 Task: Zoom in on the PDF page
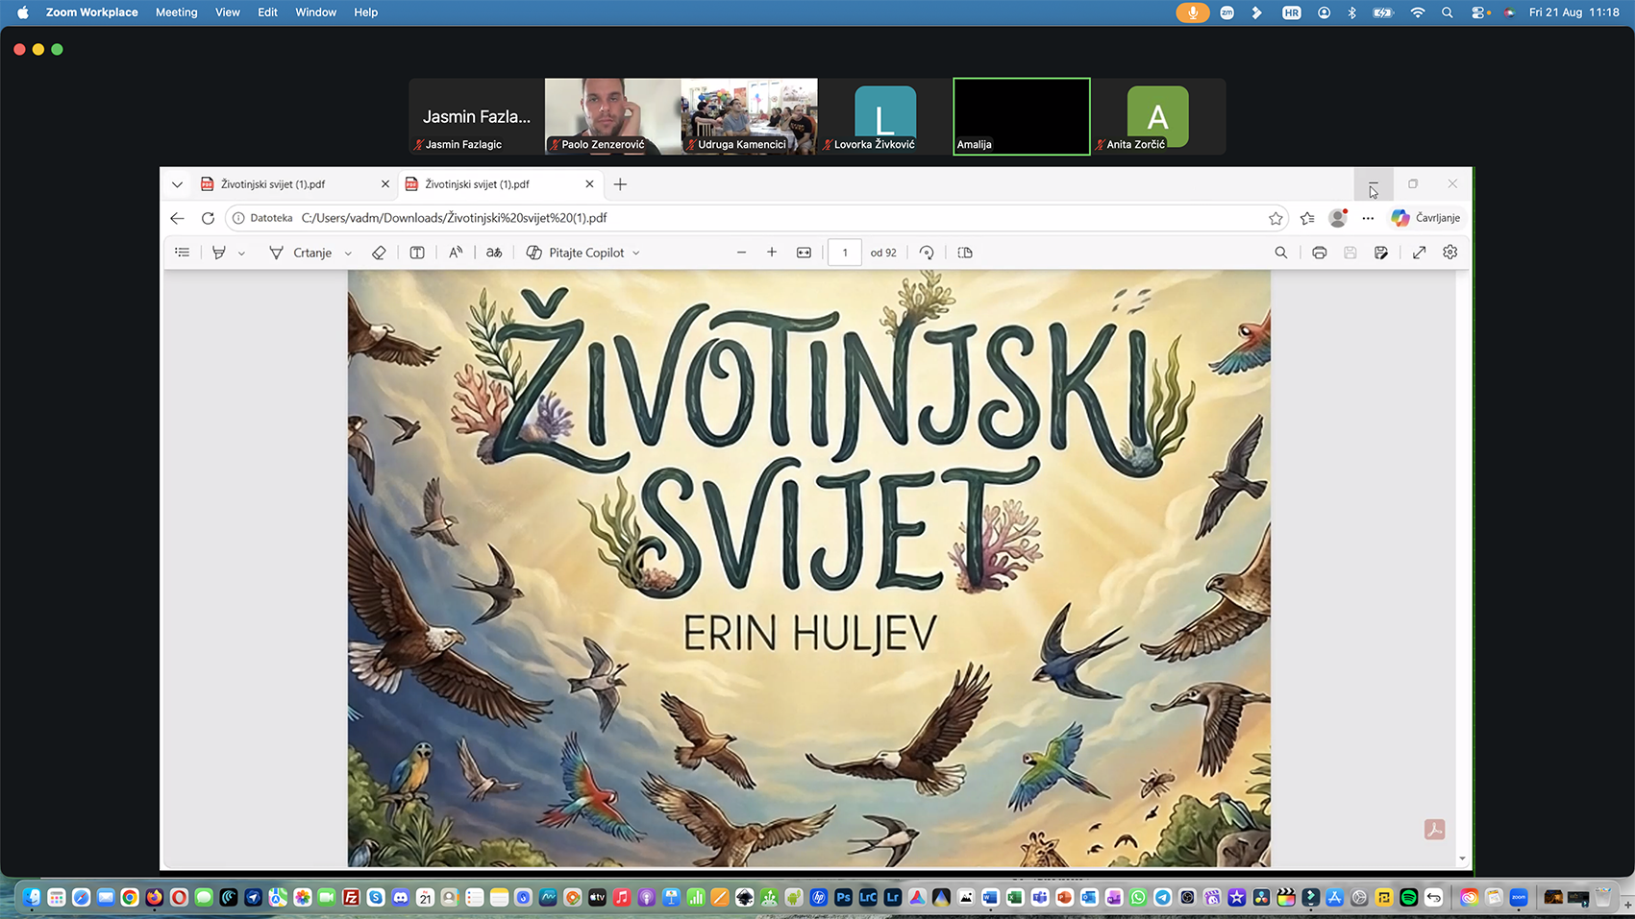point(772,253)
